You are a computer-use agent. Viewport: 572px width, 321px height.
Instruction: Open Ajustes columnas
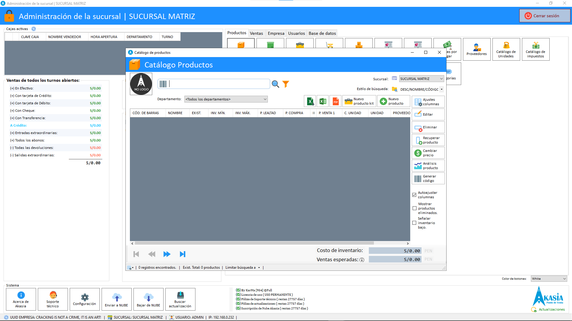coord(428,102)
